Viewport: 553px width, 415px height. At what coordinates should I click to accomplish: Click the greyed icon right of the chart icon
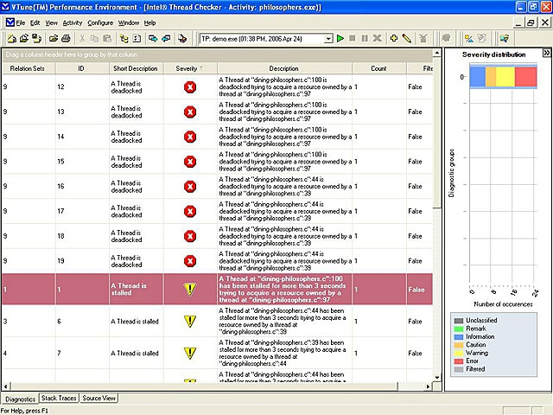[481, 38]
